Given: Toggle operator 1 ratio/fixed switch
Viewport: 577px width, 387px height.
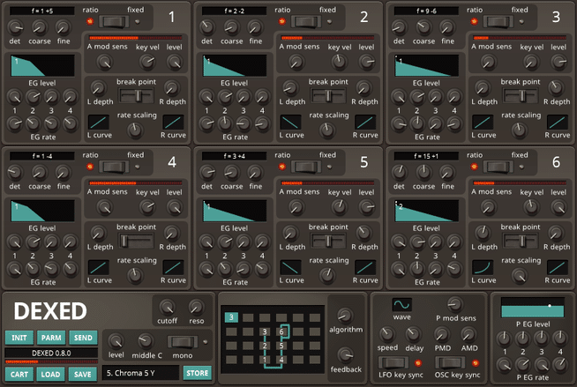Looking at the screenshot, I should pyautogui.click(x=114, y=22).
